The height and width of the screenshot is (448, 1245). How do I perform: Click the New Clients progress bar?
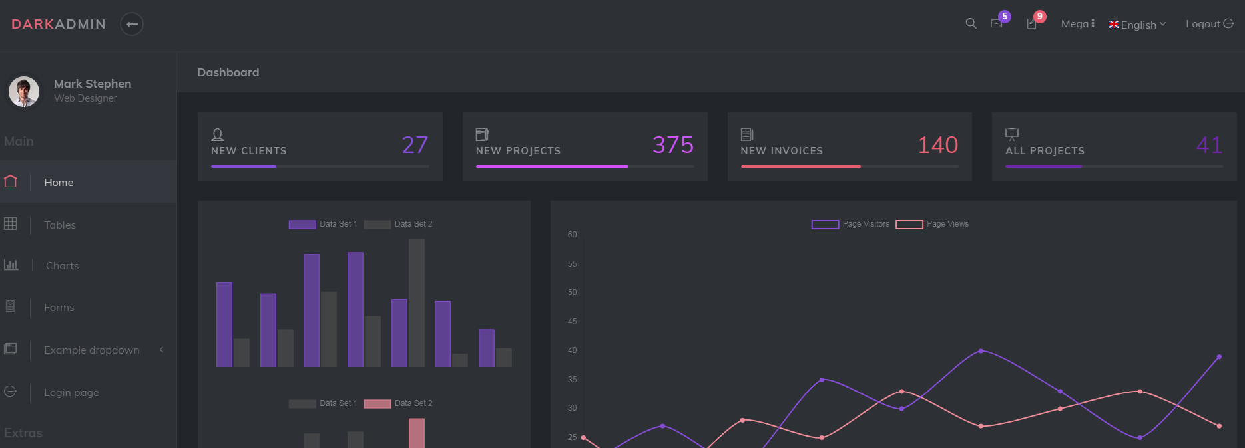tap(320, 166)
